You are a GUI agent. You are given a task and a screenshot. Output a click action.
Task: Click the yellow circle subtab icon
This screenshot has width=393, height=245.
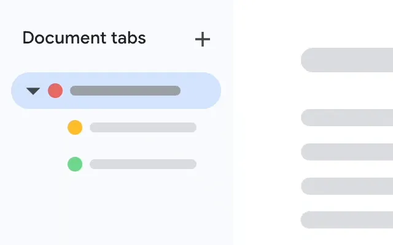click(75, 127)
